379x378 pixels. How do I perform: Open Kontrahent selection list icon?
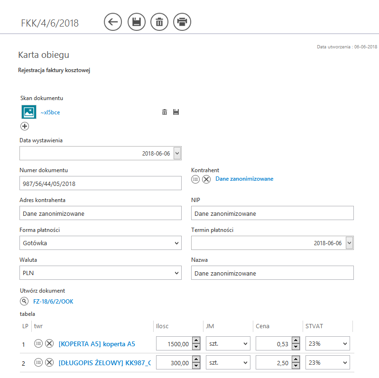tap(195, 179)
